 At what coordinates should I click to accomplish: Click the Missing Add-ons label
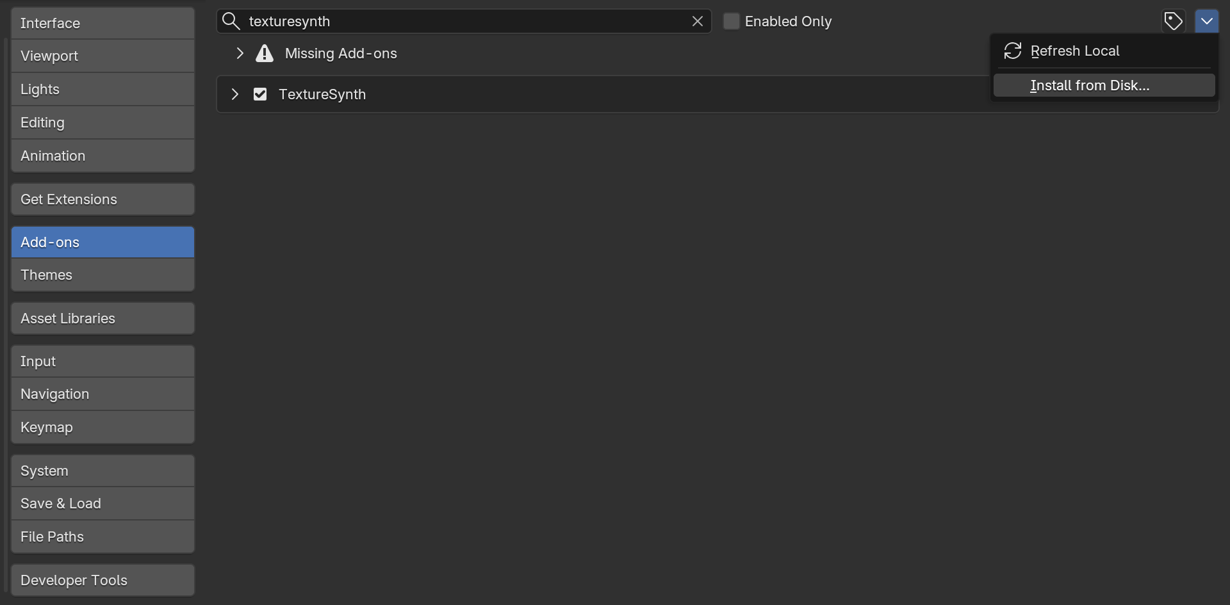click(x=341, y=53)
